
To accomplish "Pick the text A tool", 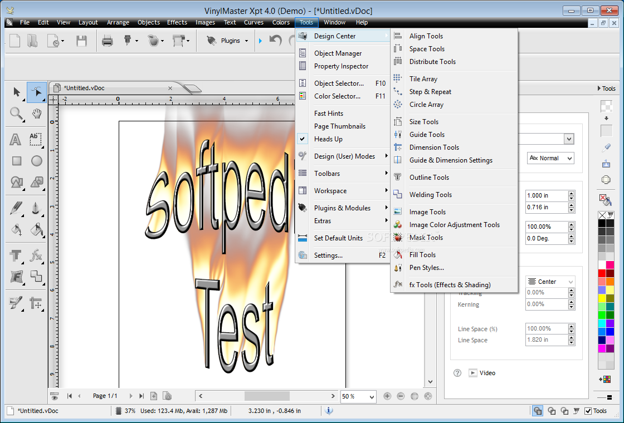I will click(x=16, y=140).
